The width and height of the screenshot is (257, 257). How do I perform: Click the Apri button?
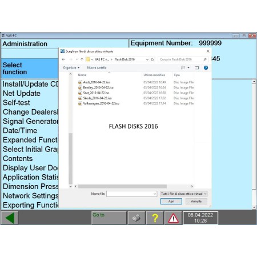(171, 201)
